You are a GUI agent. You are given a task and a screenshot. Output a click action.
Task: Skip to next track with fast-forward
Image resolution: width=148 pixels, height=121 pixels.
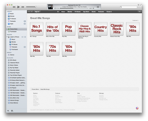(x=23, y=7)
